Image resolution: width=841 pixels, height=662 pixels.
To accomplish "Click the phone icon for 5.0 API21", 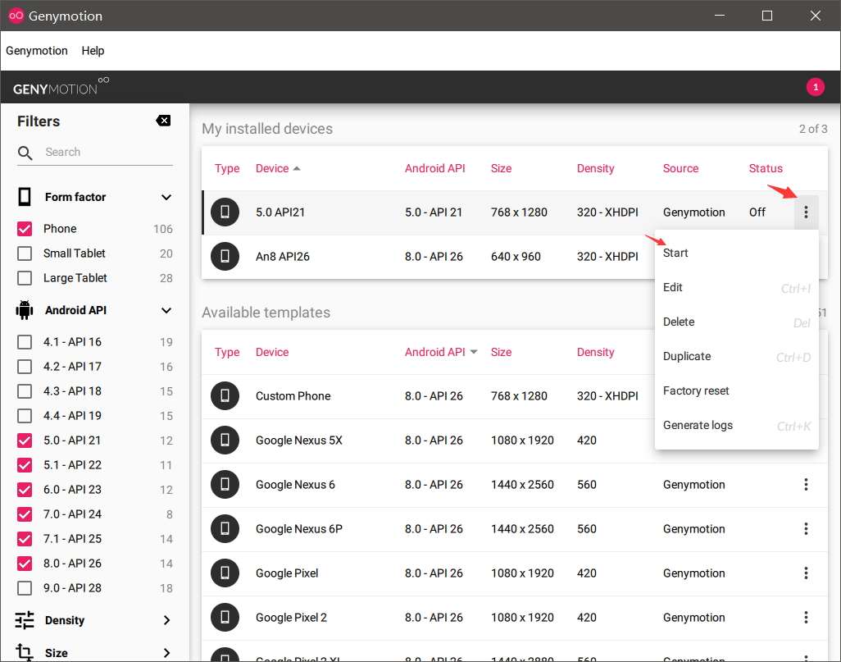I will [x=225, y=212].
